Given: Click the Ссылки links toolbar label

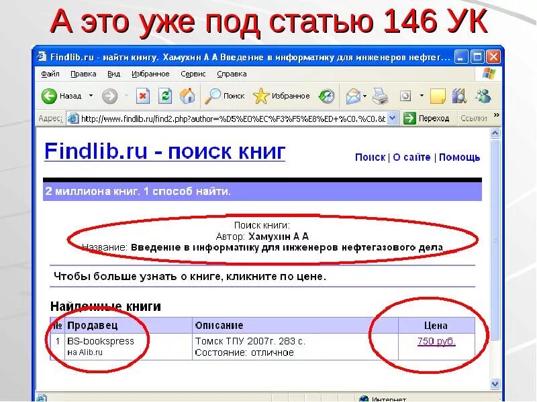Looking at the screenshot, I should pyautogui.click(x=474, y=119).
